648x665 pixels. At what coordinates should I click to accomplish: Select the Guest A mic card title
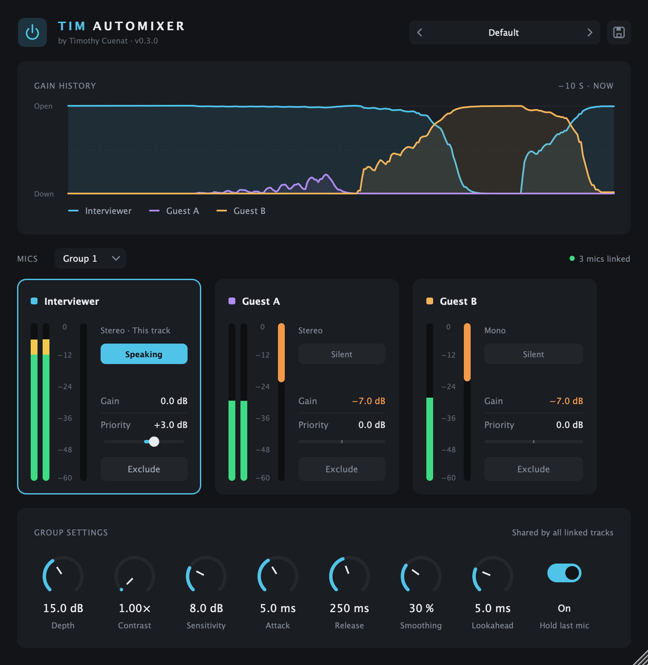coord(261,301)
